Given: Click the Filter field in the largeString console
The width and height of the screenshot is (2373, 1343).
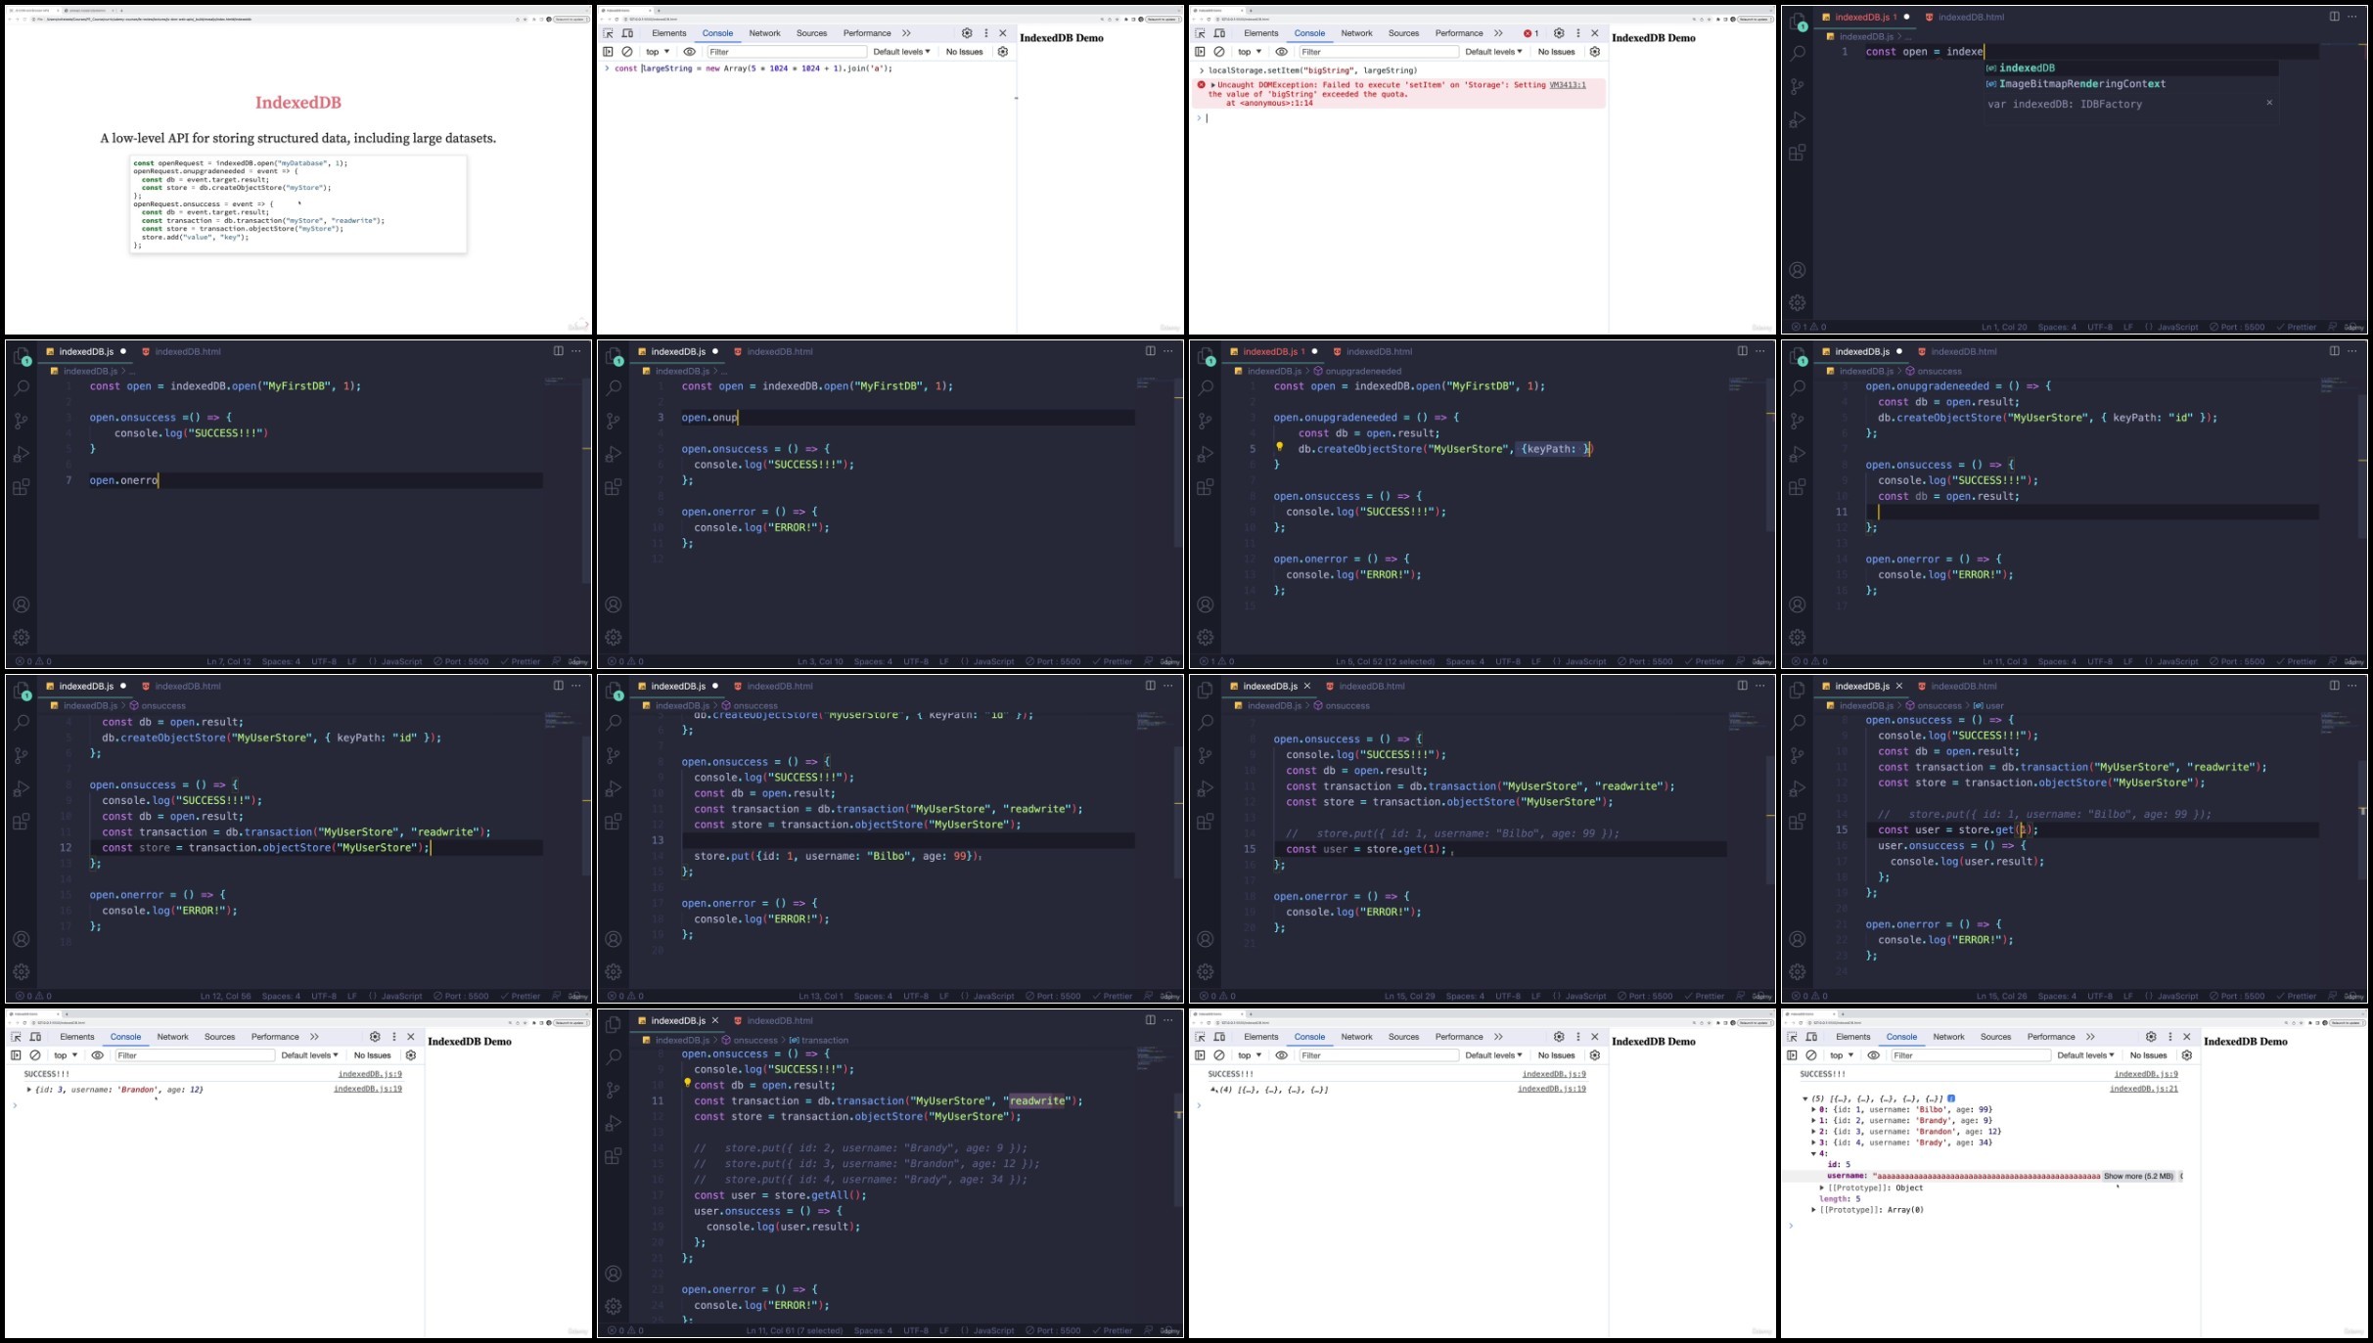Looking at the screenshot, I should pyautogui.click(x=786, y=52).
